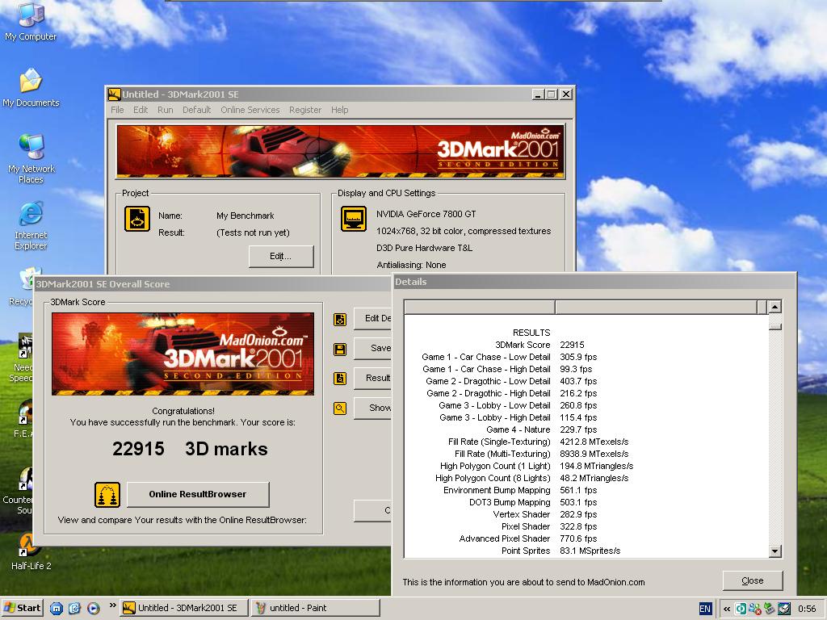This screenshot has height=620, width=827.
Task: Open Half-Life 2 desktop shortcut
Action: tap(31, 551)
